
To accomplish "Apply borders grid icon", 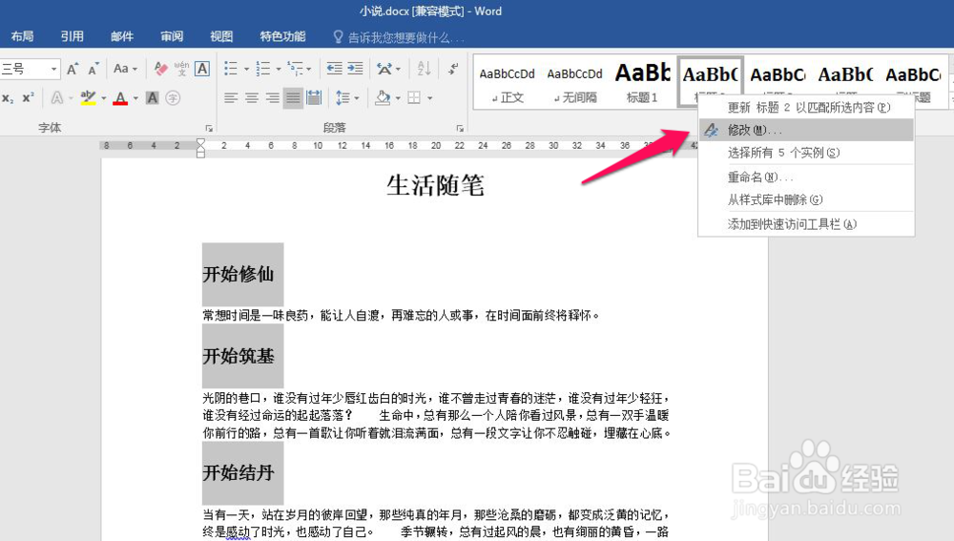I will click(x=414, y=98).
